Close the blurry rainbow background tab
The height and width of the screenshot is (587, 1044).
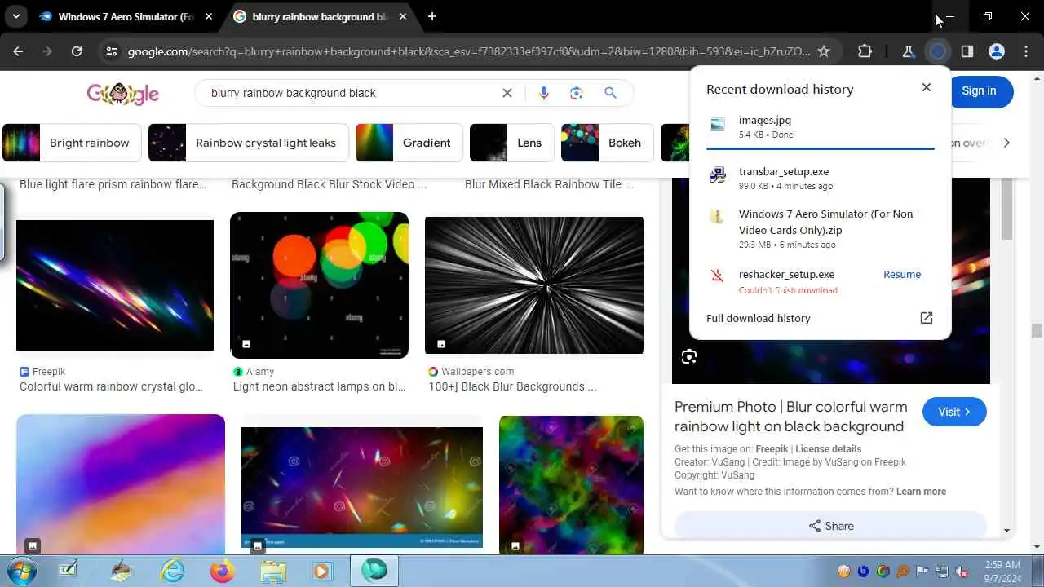403,16
